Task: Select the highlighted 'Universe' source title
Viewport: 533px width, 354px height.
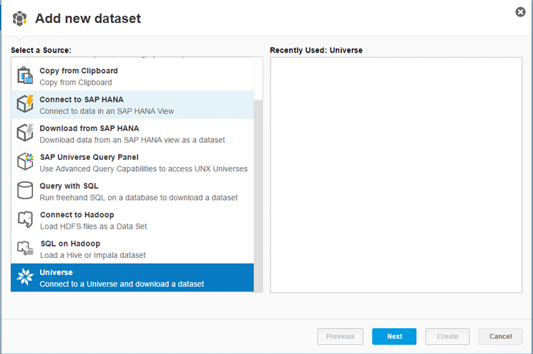Action: [x=56, y=272]
